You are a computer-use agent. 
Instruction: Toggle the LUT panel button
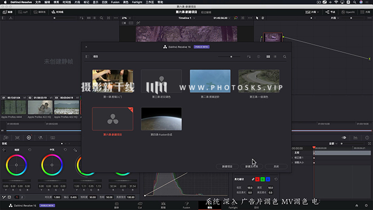(23, 12)
